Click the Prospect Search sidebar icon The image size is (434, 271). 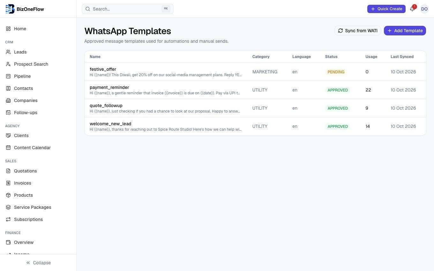click(8, 64)
